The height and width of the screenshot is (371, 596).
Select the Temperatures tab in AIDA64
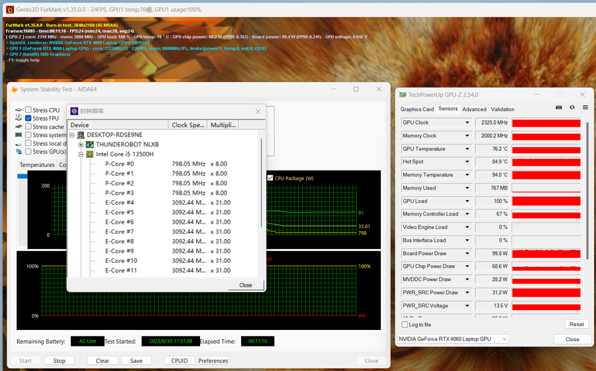click(x=37, y=164)
